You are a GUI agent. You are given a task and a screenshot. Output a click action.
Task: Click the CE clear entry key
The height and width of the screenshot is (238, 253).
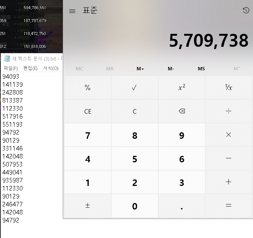pyautogui.click(x=88, y=111)
